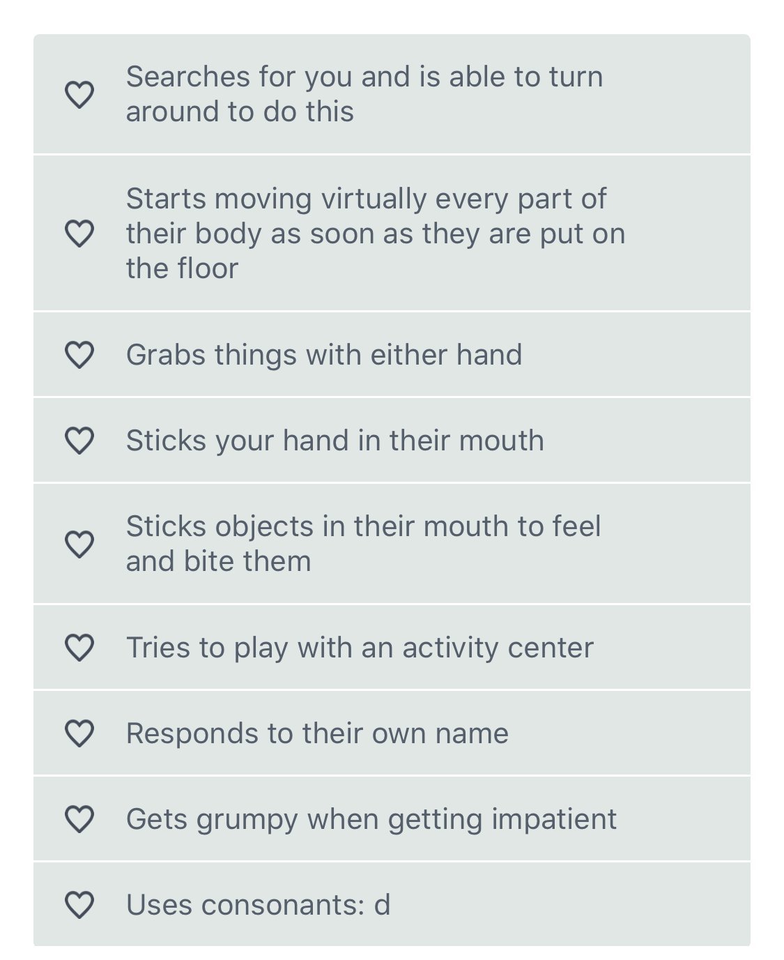The width and height of the screenshot is (784, 960).
Task: Favorite 'Starts moving virtually every part' milestone
Action: click(79, 234)
